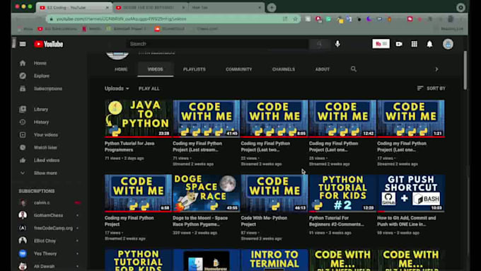
Task: Activate voice search microphone
Action: tap(337, 44)
